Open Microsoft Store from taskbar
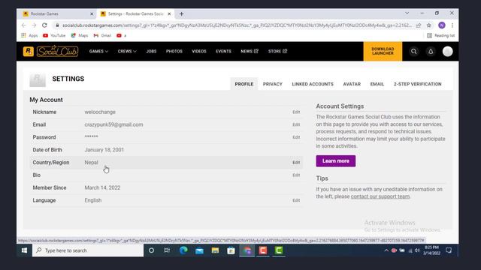The height and width of the screenshot is (270, 481). click(x=231, y=250)
